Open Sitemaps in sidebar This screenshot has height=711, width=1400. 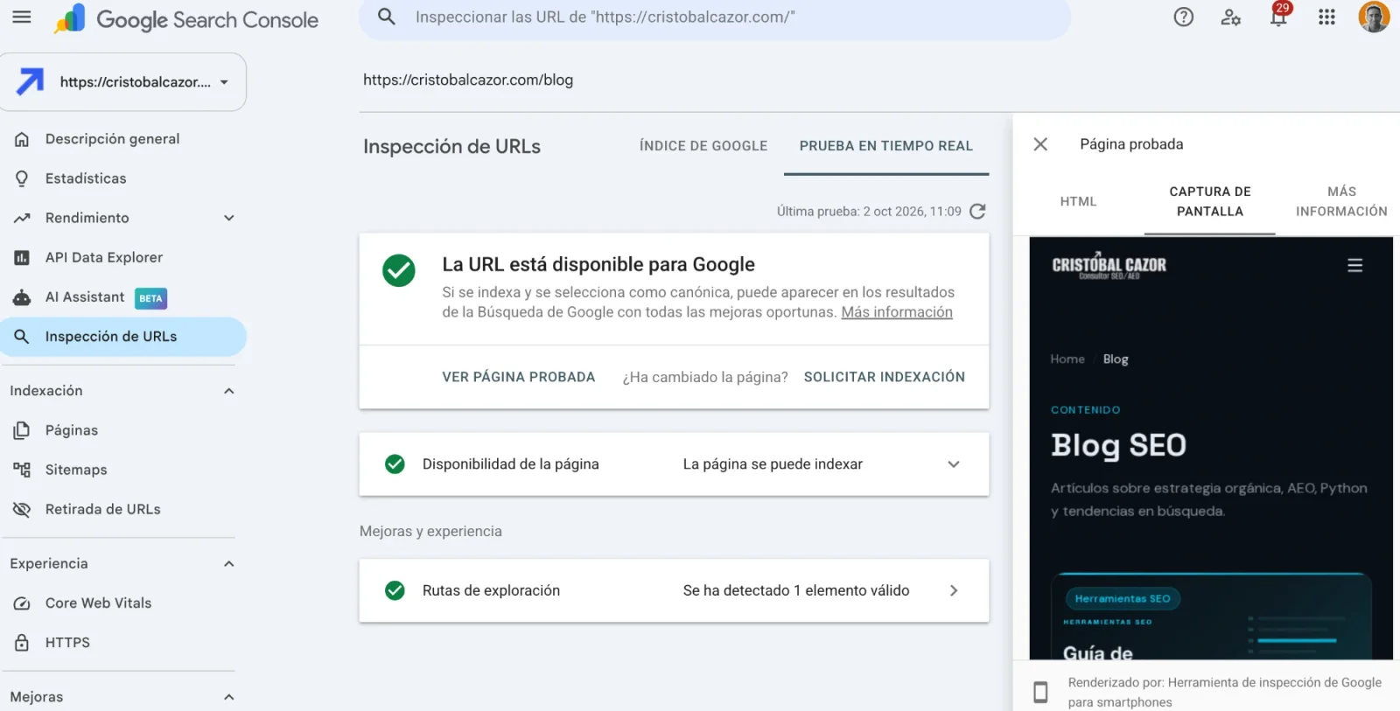coord(76,470)
